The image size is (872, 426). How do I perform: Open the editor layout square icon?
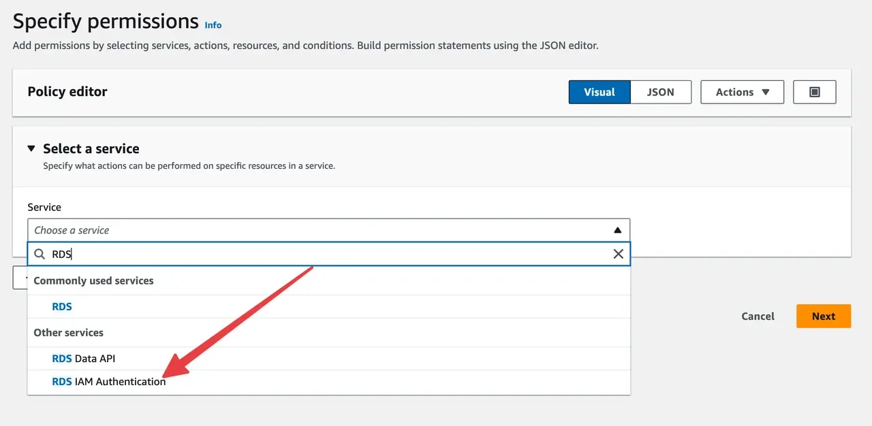[815, 92]
